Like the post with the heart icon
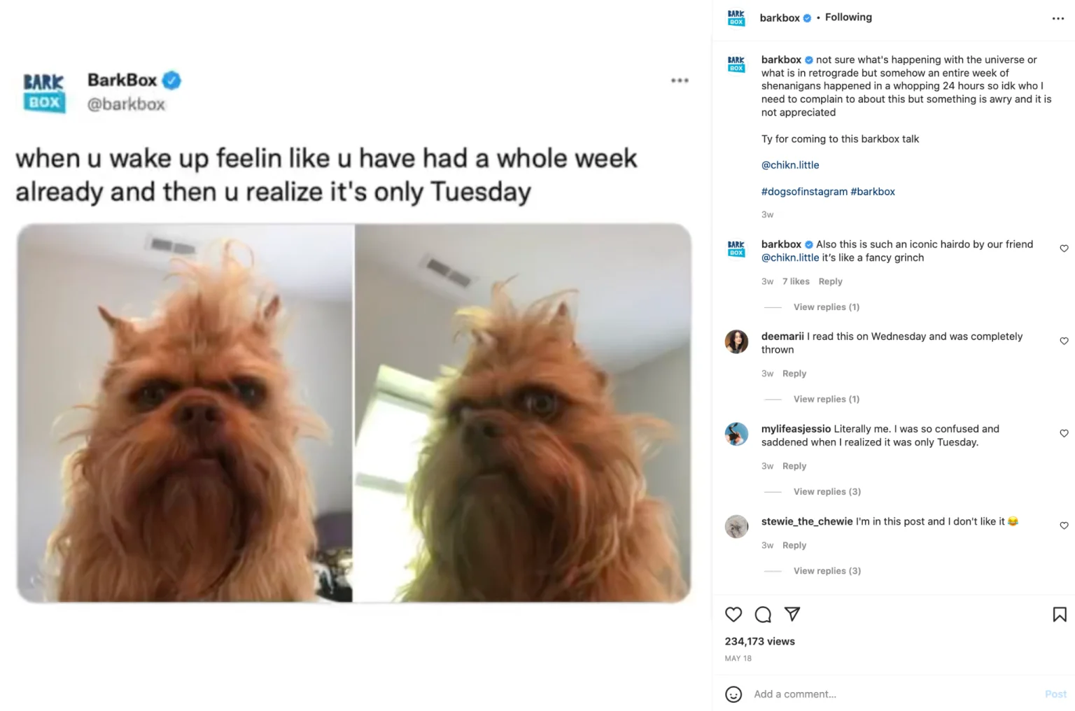1075x711 pixels. click(733, 614)
